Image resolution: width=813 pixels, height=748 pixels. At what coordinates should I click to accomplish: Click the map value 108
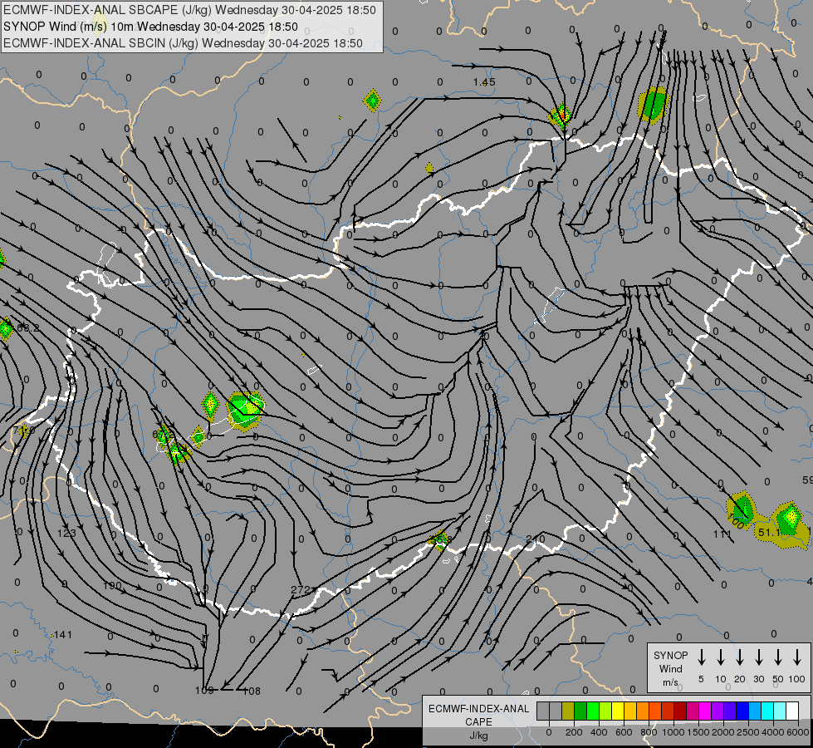[252, 691]
